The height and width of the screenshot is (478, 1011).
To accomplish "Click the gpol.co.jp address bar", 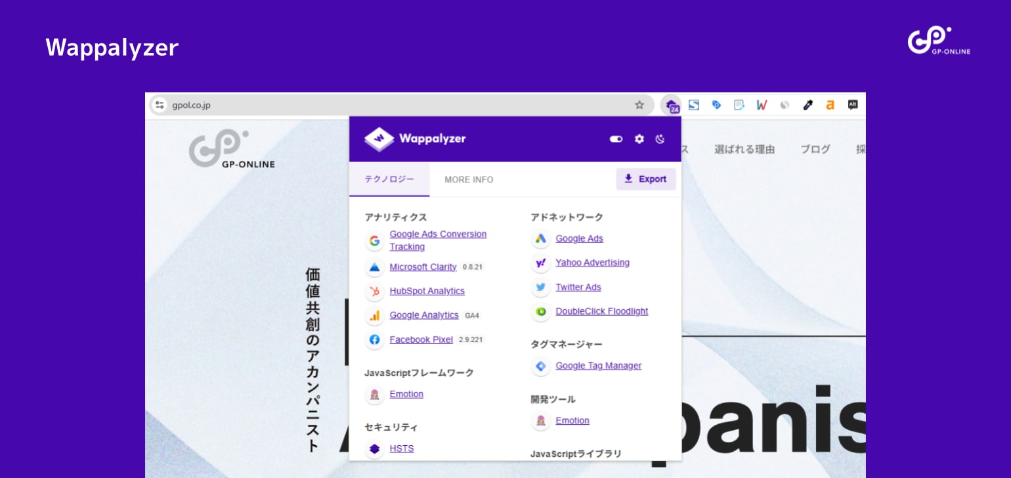I will 400,105.
